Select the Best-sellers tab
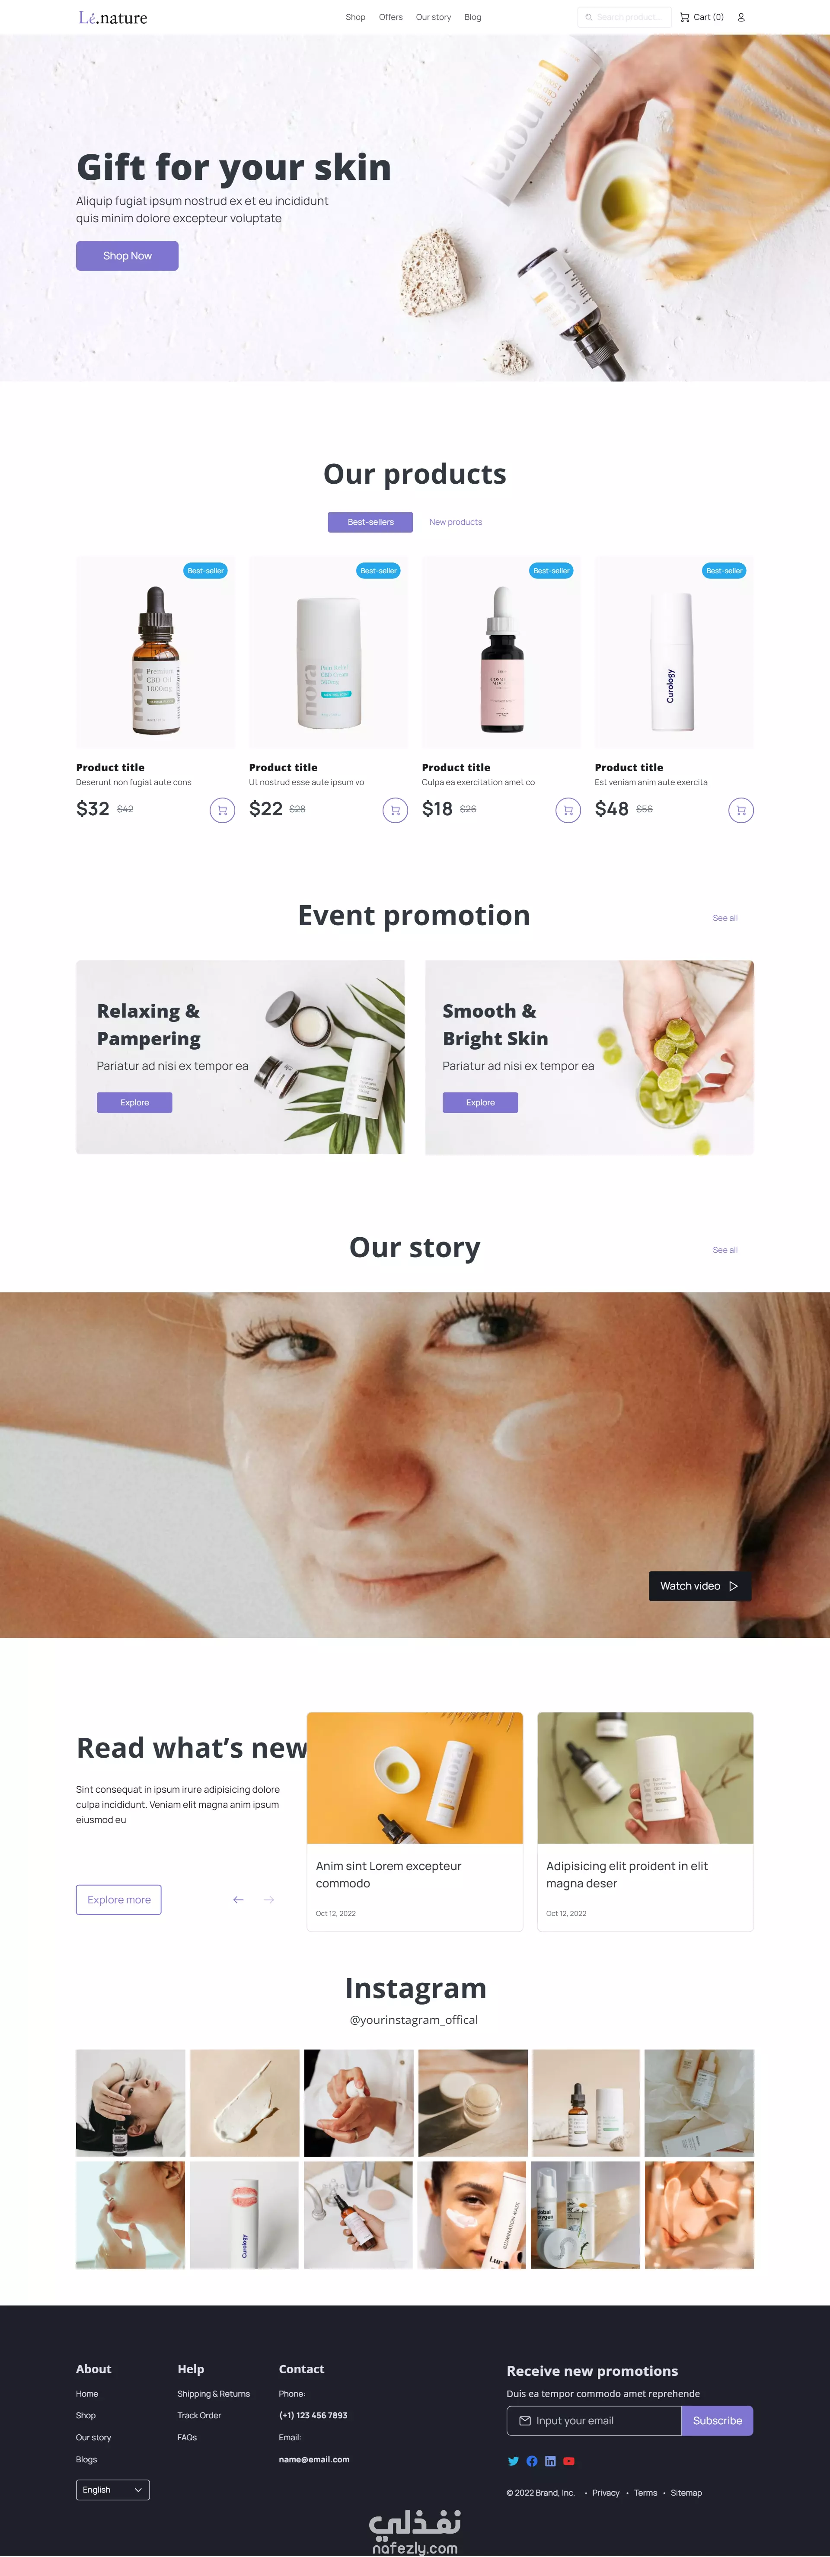 [x=370, y=522]
